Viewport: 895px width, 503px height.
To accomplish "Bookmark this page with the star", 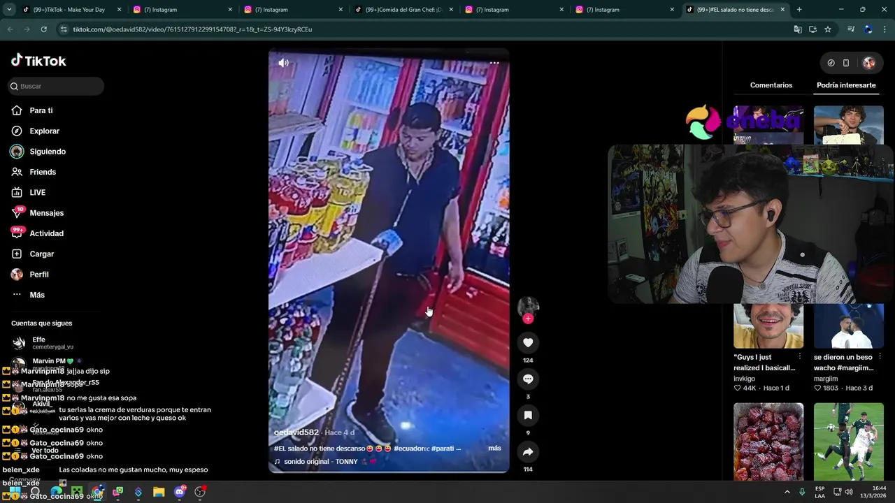I will pos(828,29).
